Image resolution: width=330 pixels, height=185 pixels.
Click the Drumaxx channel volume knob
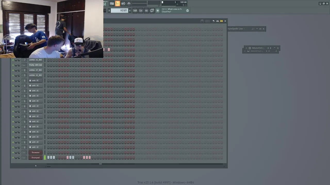pos(19,152)
